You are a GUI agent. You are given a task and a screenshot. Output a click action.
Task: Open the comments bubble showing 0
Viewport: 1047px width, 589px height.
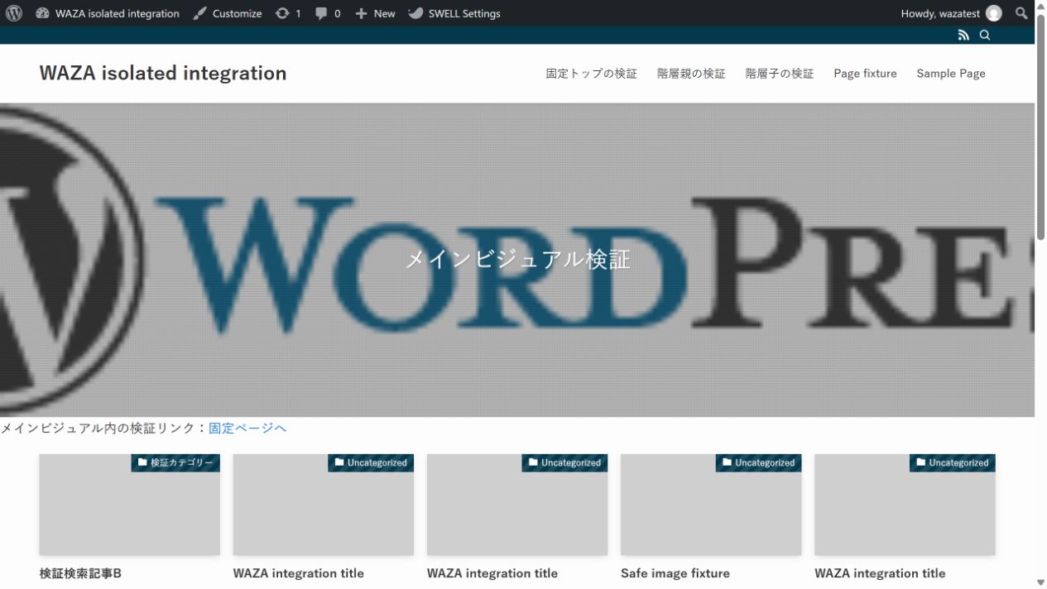[328, 13]
